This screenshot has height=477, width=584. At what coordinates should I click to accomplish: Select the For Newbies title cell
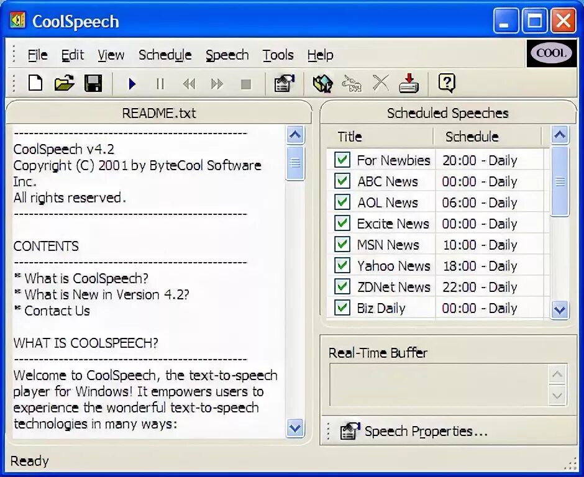pos(393,160)
